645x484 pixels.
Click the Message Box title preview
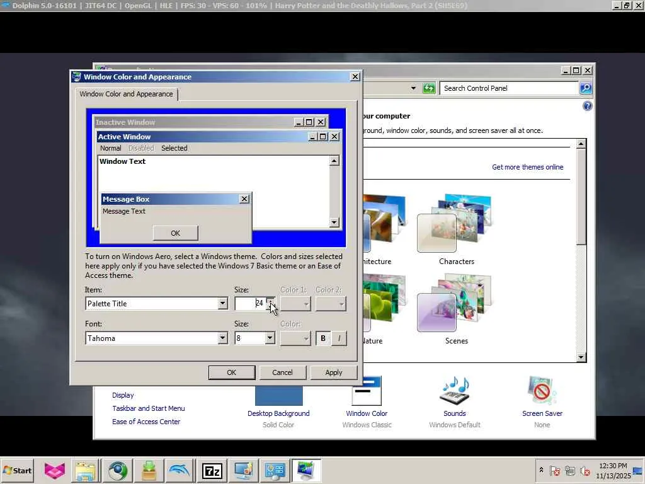[x=170, y=199]
